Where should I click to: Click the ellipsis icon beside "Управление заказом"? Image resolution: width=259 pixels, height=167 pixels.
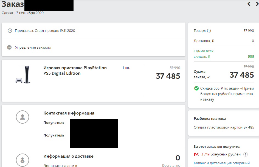[9, 48]
